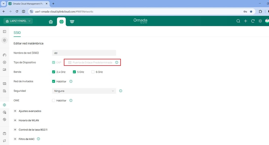Screen dimensions: 269x145
Task: Click the refresh icon in Omada header
Action: (x=253, y=21)
